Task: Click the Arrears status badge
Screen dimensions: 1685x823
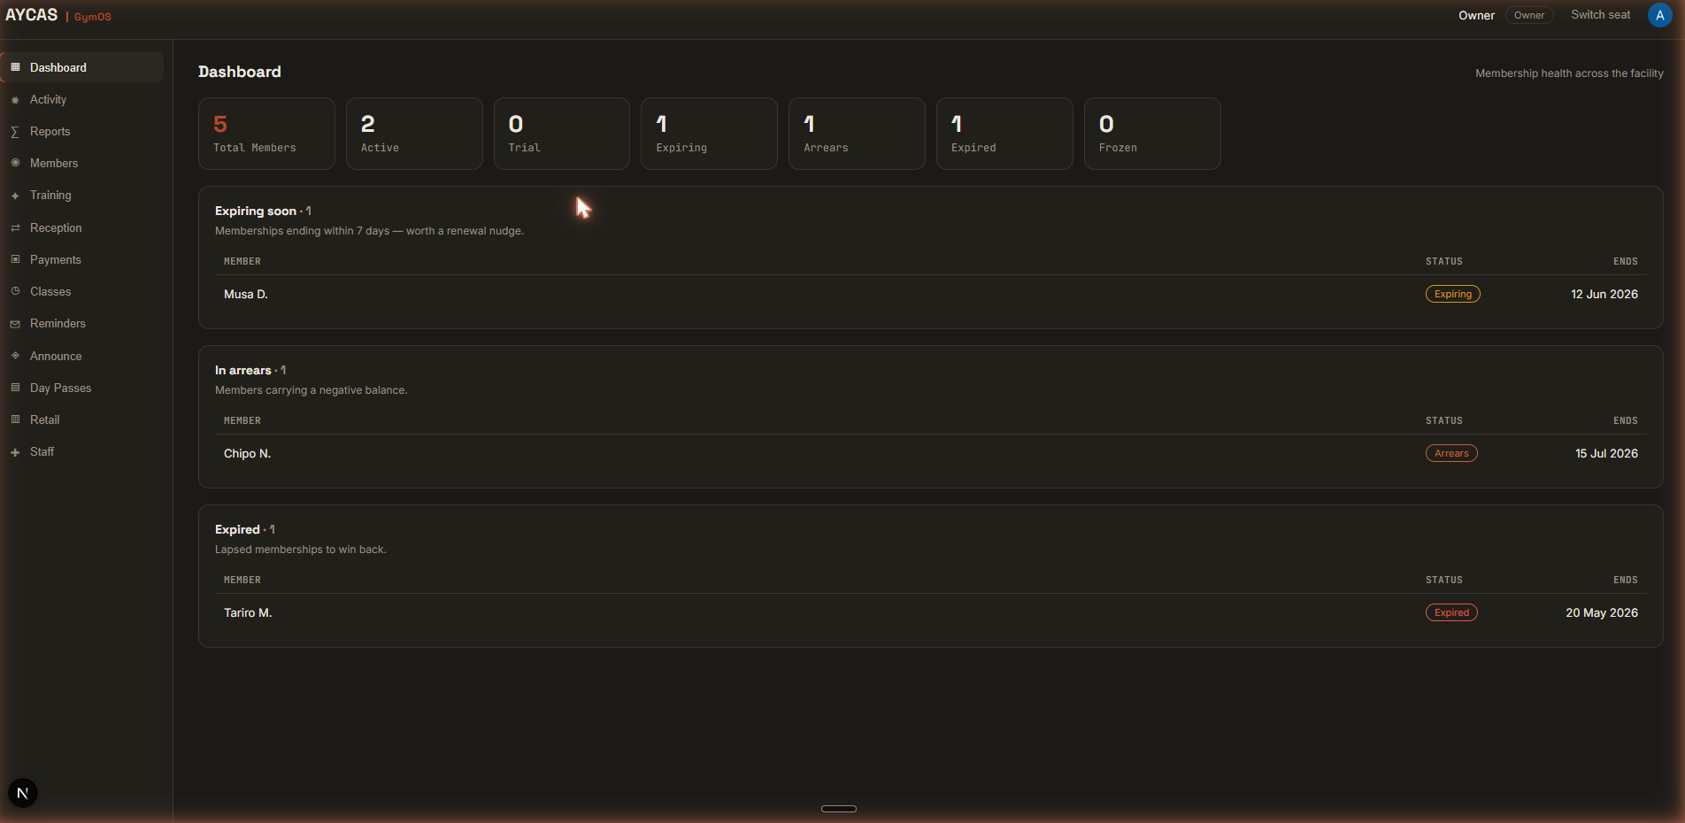Action: point(1451,453)
